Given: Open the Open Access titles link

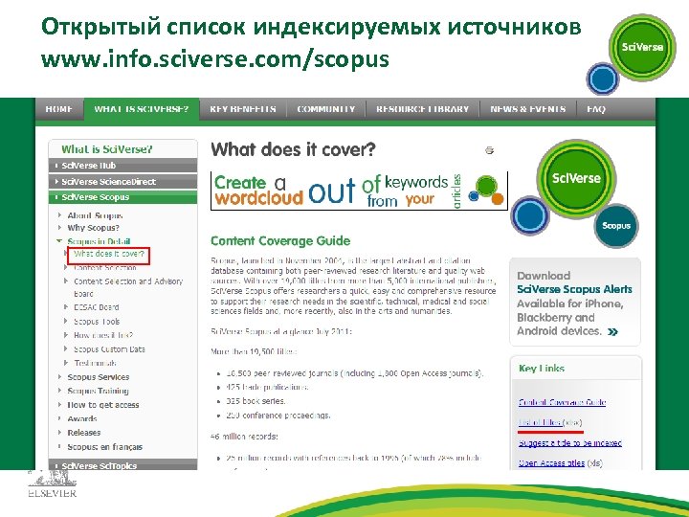Looking at the screenshot, I should (551, 463).
